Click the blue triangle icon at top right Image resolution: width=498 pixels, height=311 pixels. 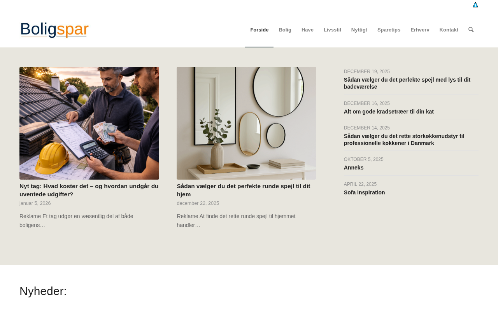(475, 5)
